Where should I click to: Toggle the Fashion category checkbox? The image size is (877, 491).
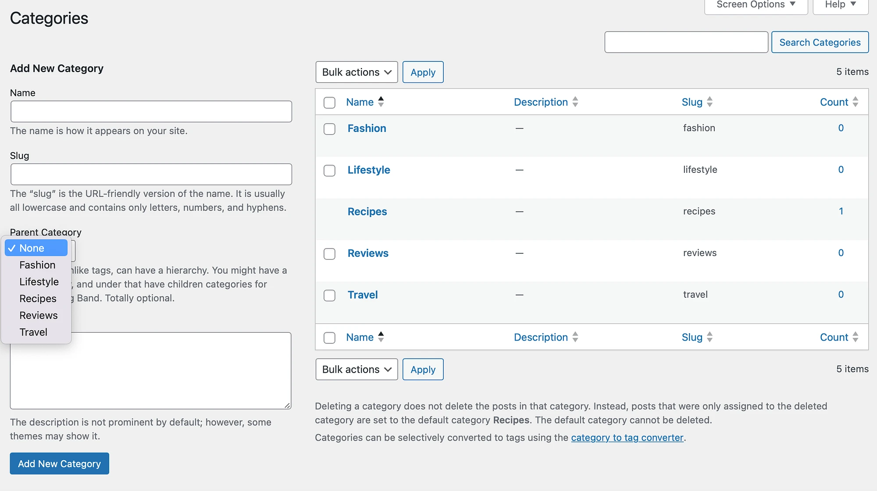tap(329, 128)
